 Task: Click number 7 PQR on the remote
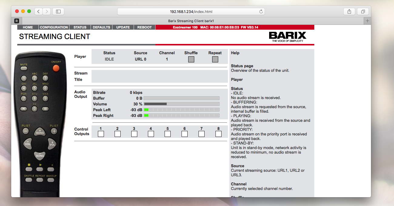(x=24, y=98)
